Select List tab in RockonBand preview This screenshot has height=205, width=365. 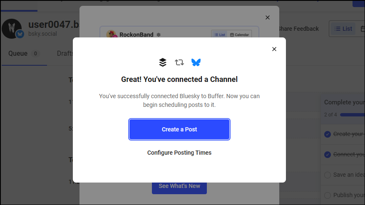(220, 35)
